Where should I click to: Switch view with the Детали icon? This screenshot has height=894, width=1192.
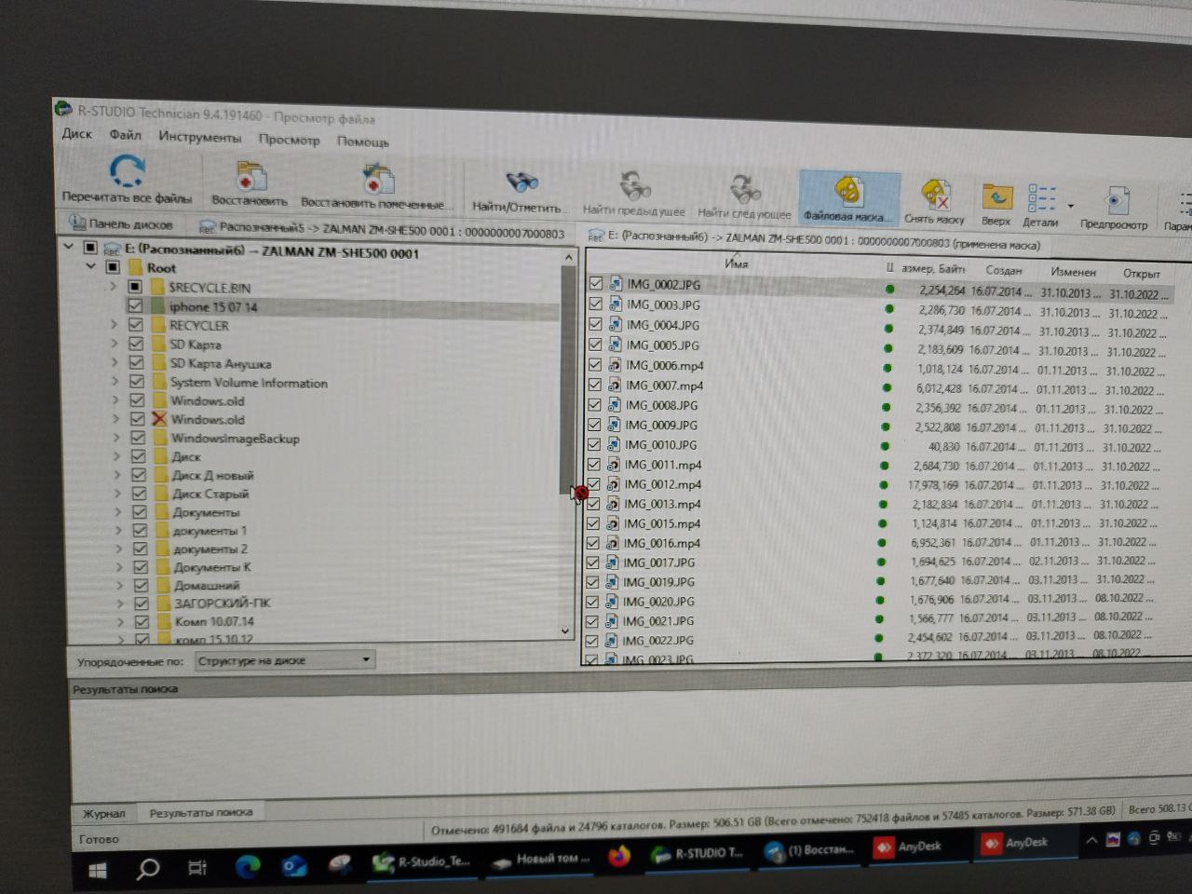point(1040,197)
